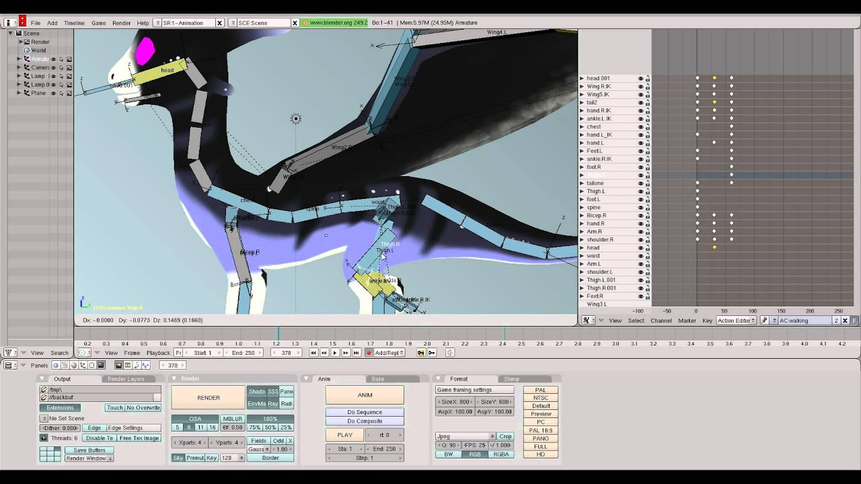Screen dimensions: 861x484
Task: Toggle lock of the chest channel
Action: point(648,127)
